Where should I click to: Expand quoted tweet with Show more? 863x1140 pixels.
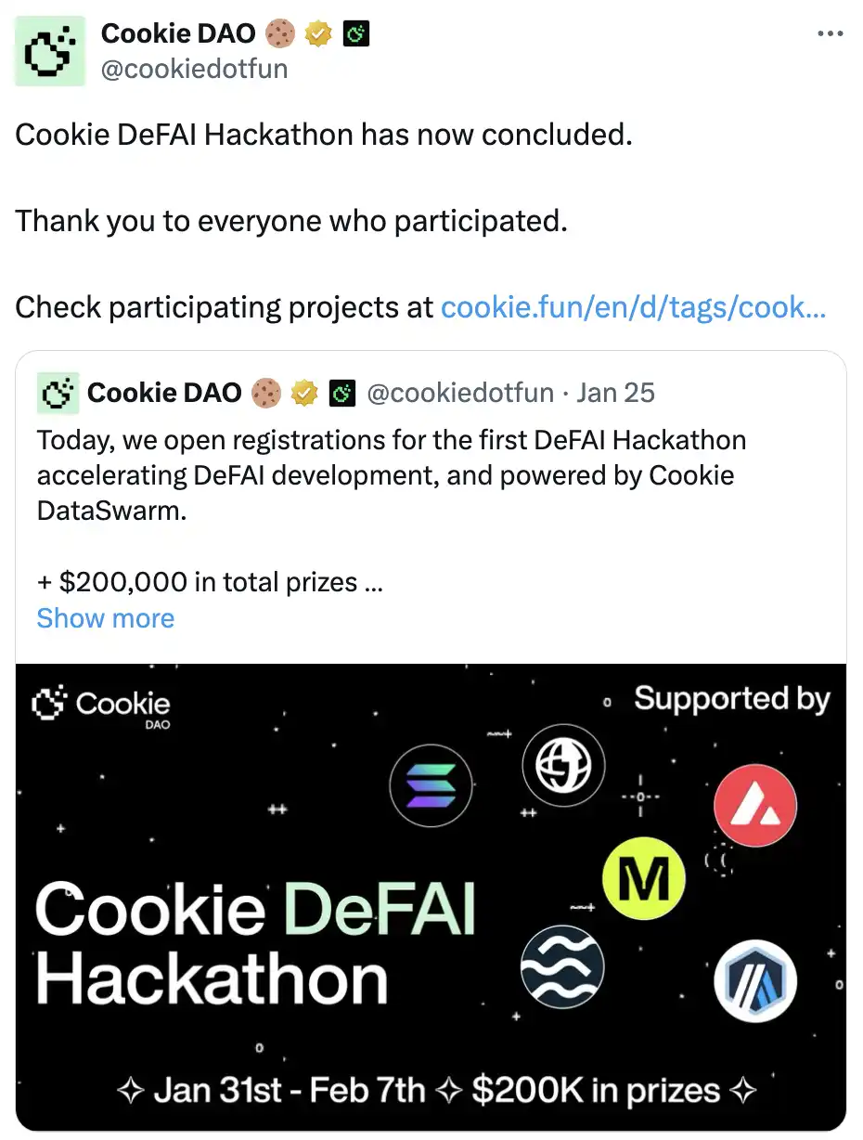coord(105,618)
